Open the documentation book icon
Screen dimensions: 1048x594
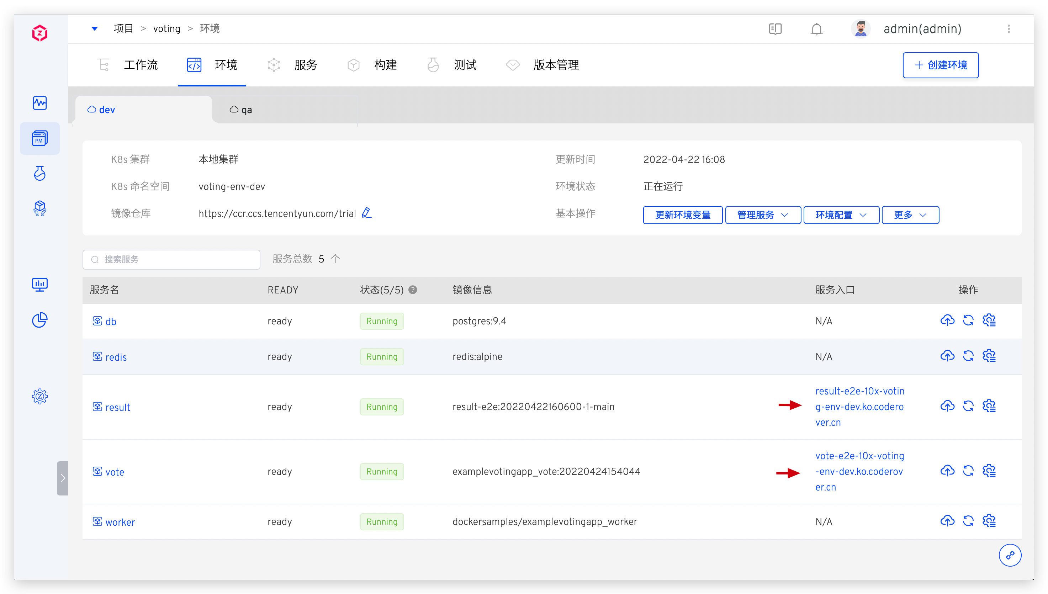tap(775, 29)
